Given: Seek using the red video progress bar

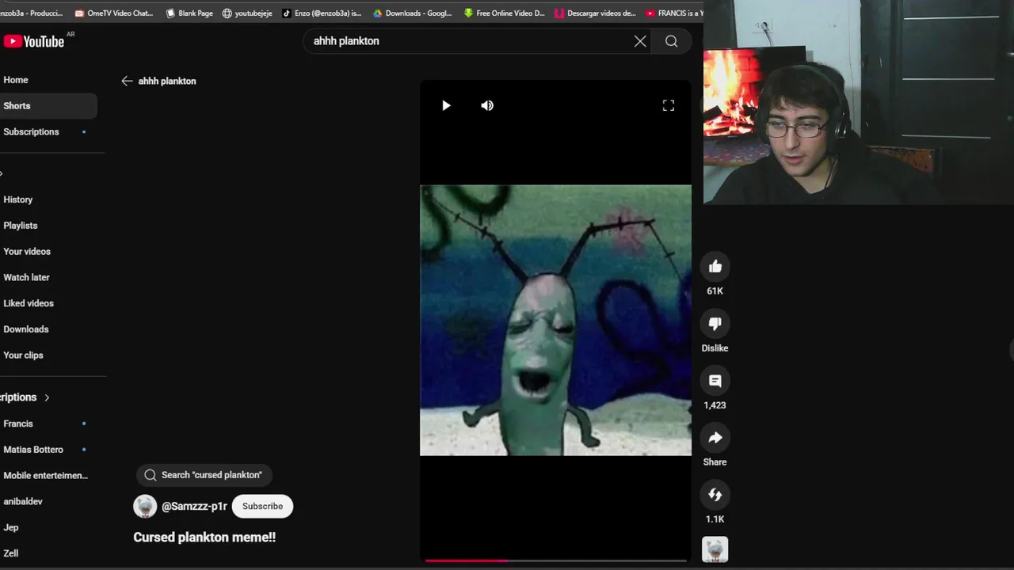Looking at the screenshot, I should click(555, 560).
